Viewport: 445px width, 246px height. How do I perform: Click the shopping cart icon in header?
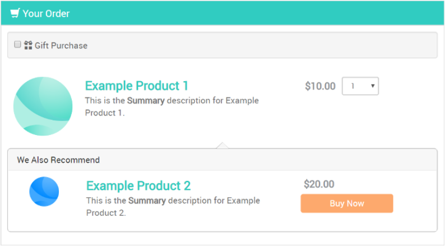15,13
